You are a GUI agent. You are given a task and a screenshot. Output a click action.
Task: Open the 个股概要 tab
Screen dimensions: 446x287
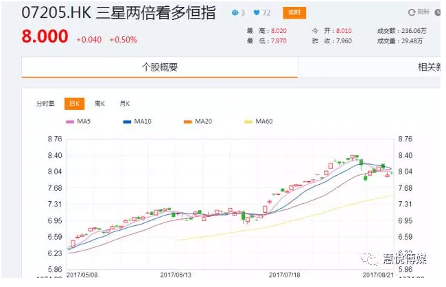click(x=160, y=67)
